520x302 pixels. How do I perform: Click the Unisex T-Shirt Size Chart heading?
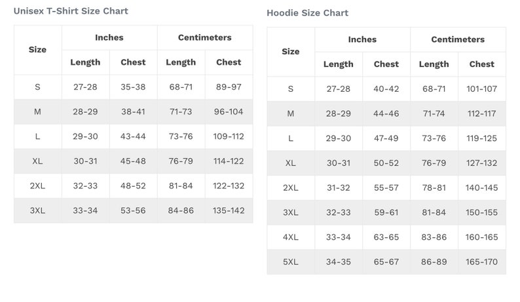point(71,11)
